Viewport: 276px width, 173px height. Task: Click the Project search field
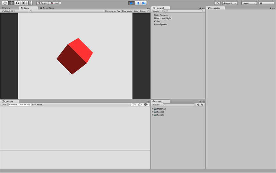point(179,105)
